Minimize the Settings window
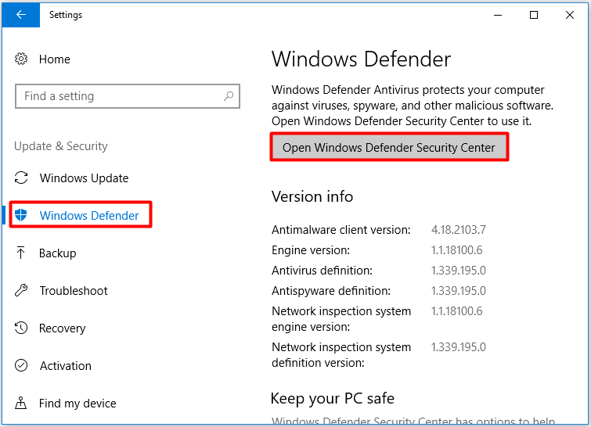The height and width of the screenshot is (427, 591). [x=498, y=15]
